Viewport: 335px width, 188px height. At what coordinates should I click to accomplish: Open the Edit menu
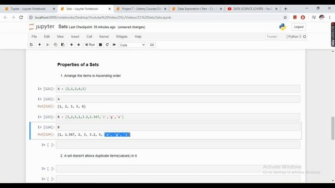pos(47,37)
